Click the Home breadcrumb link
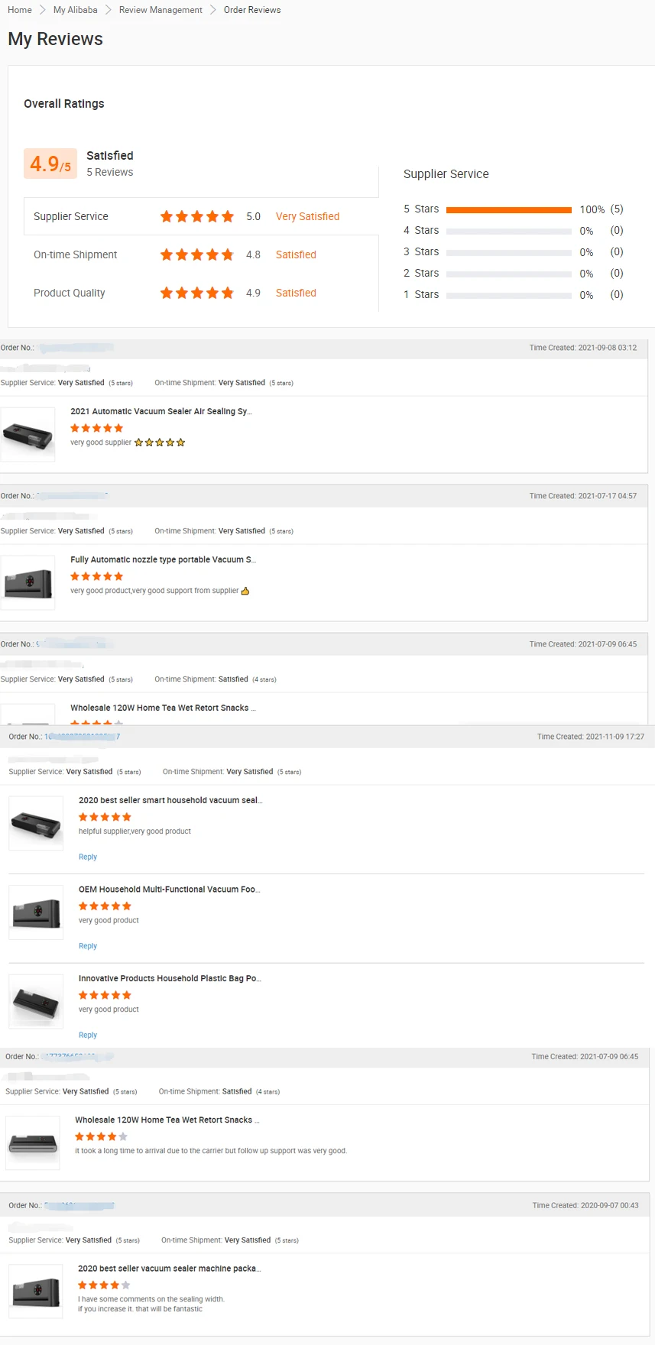The image size is (655, 1345). (x=20, y=10)
